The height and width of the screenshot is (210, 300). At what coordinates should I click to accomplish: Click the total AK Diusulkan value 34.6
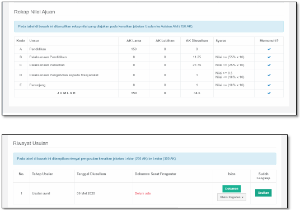197,93
